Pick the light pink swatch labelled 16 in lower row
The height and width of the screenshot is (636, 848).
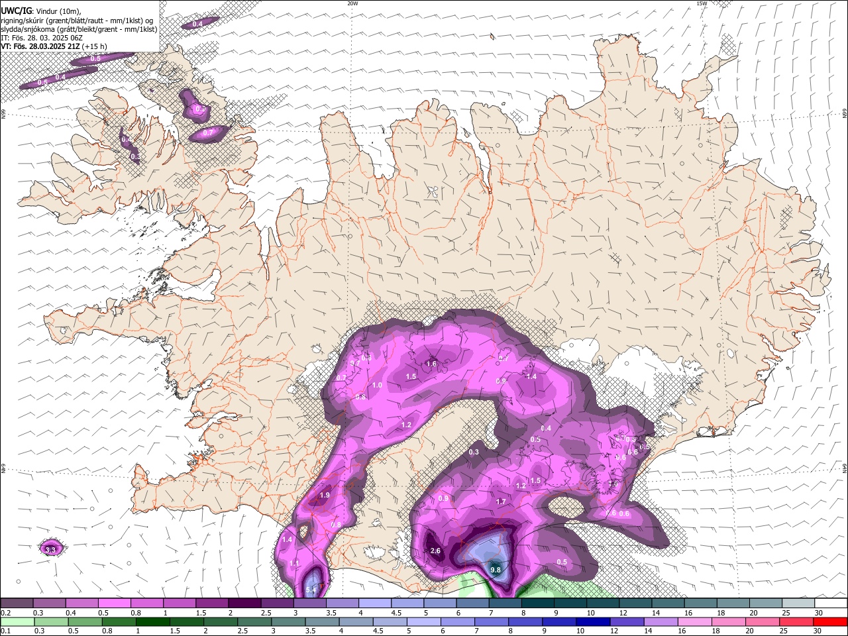[x=693, y=621]
